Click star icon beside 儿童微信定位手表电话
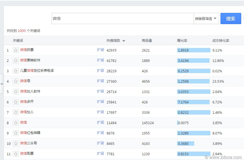Screen dimensions: 244x160 [16, 71]
